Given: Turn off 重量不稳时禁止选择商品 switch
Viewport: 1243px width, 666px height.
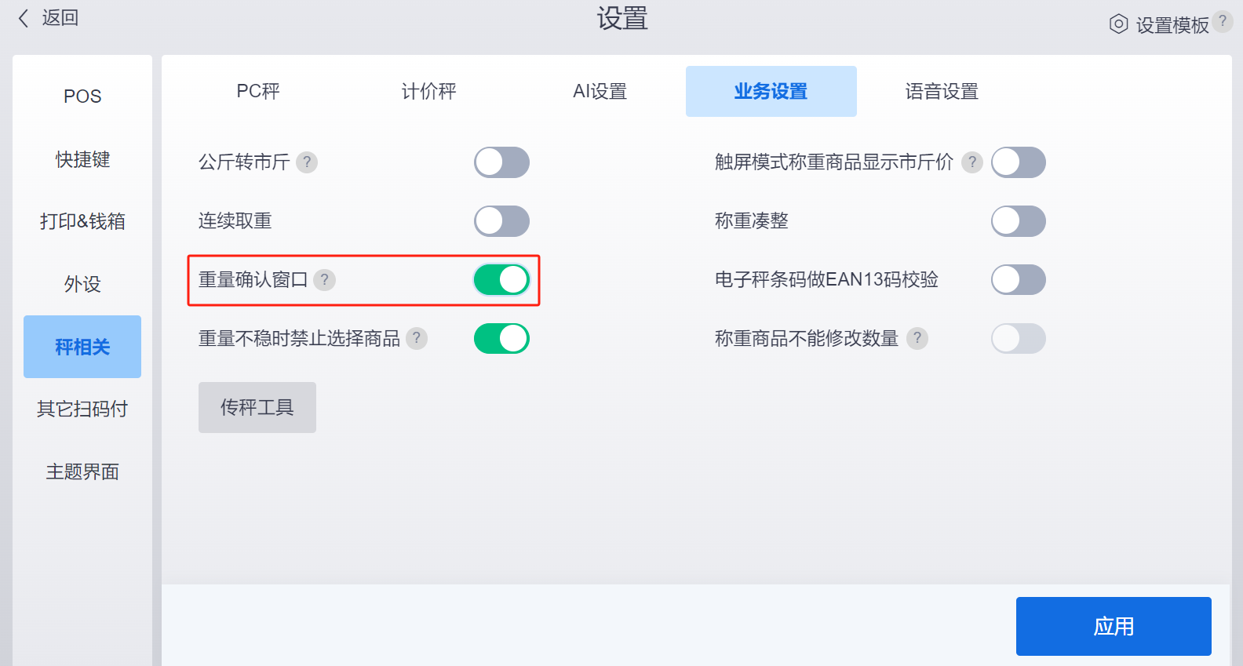Looking at the screenshot, I should (x=501, y=339).
